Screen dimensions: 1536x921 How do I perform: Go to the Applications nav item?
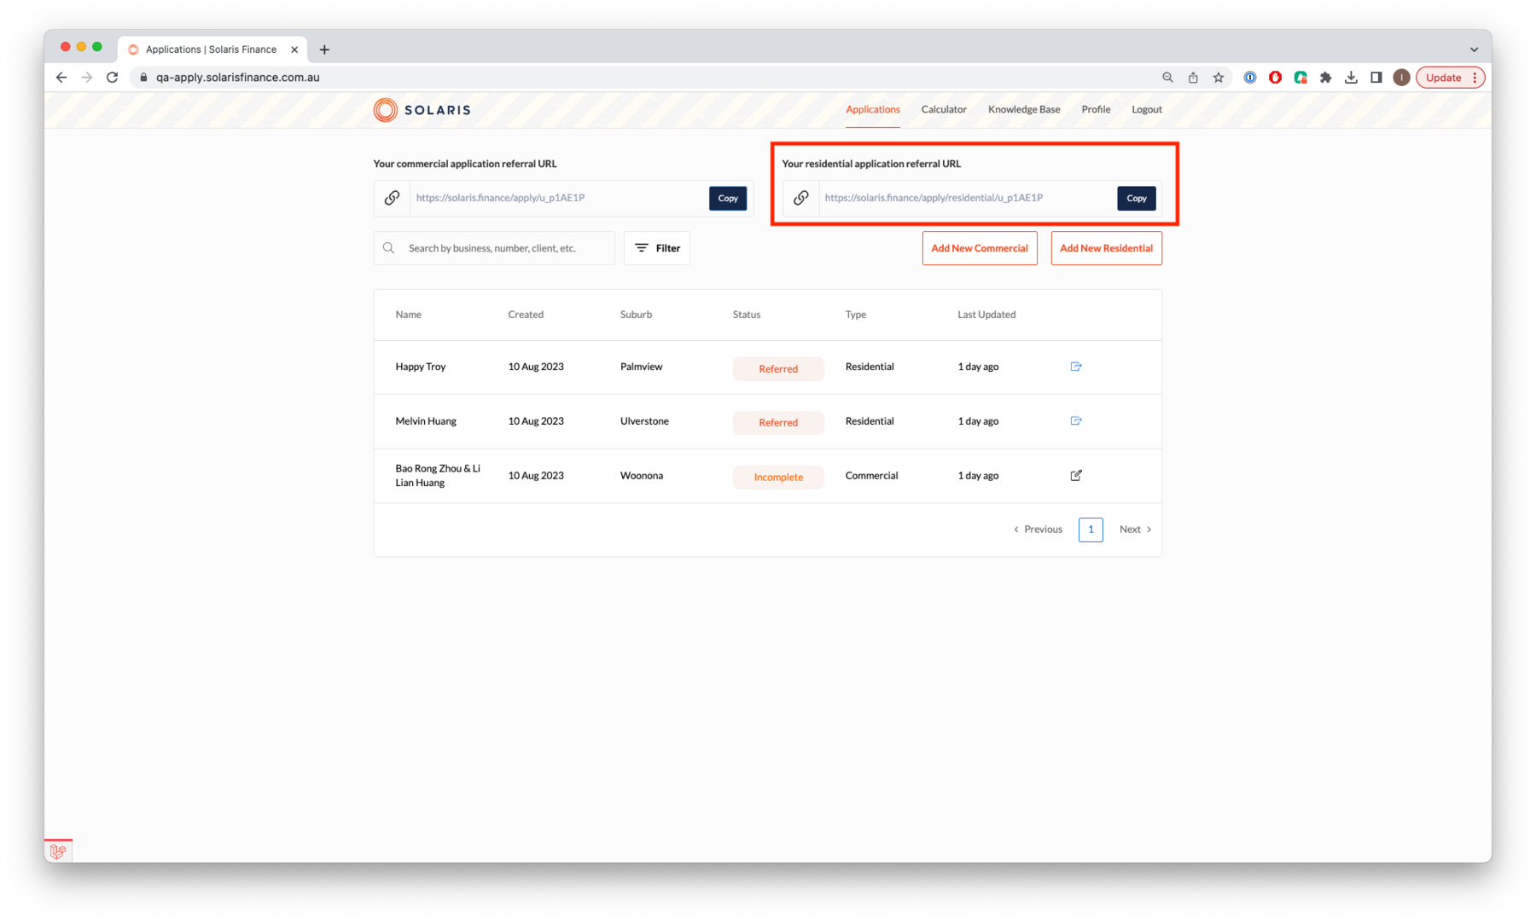click(x=872, y=109)
